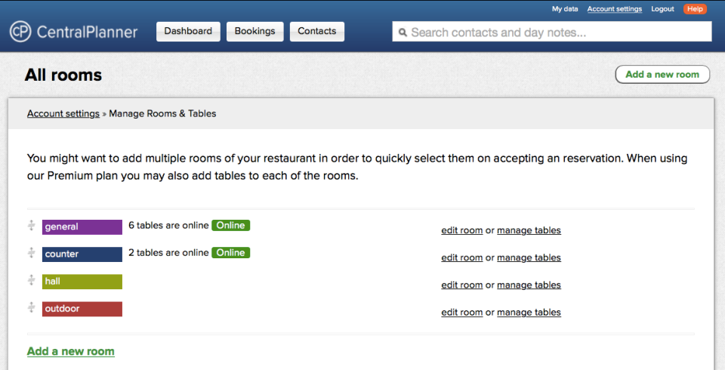Select the drag handle beside hall room

32,280
